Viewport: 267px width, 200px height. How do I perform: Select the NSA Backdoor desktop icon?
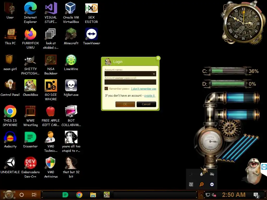coord(51,65)
